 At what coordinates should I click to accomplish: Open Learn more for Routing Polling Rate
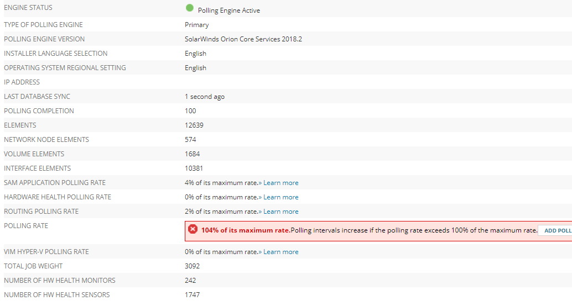point(281,212)
